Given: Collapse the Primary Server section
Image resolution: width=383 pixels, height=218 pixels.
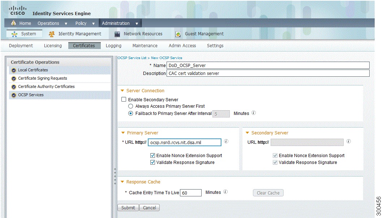Looking at the screenshot, I should pos(123,133).
